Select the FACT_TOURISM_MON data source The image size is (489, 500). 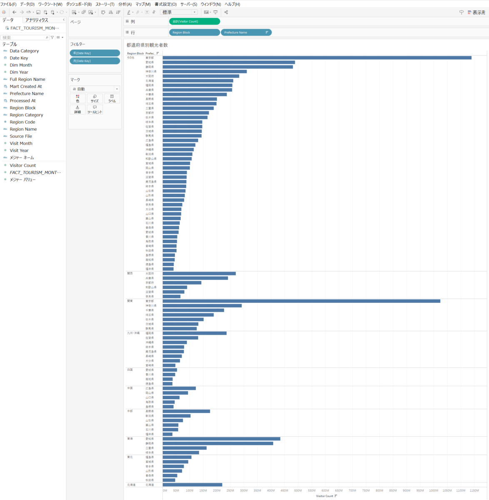point(32,28)
